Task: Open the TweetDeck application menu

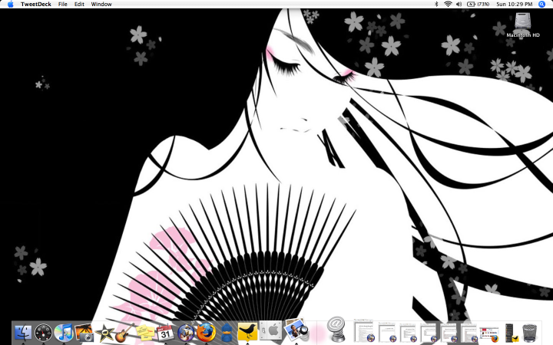Action: click(36, 5)
